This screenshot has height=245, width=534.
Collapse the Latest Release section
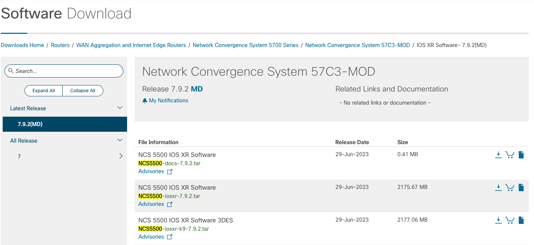pos(120,108)
